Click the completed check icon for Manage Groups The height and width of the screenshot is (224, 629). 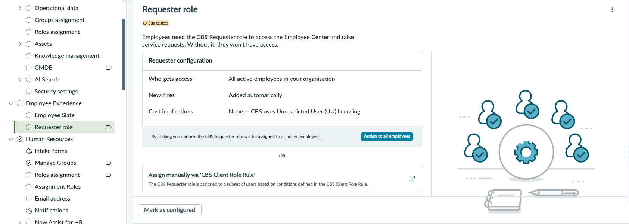[x=28, y=163]
